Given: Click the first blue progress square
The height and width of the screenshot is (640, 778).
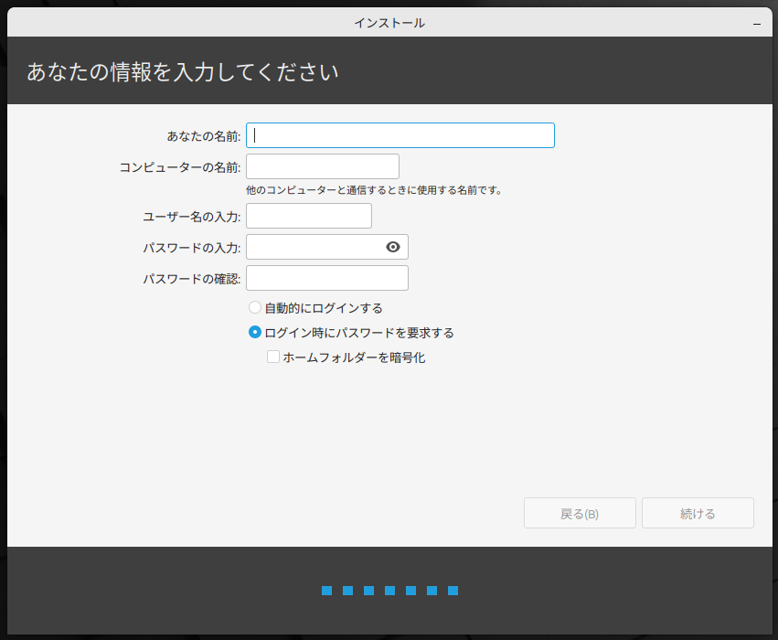Looking at the screenshot, I should click(x=326, y=591).
